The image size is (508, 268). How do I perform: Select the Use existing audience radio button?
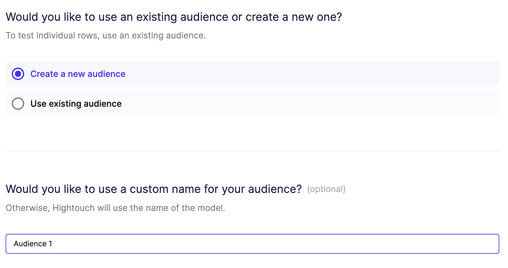point(18,104)
